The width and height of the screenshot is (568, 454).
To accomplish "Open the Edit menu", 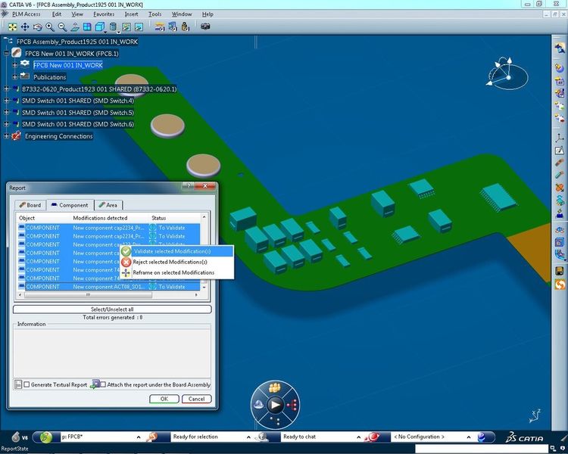I will coord(57,14).
